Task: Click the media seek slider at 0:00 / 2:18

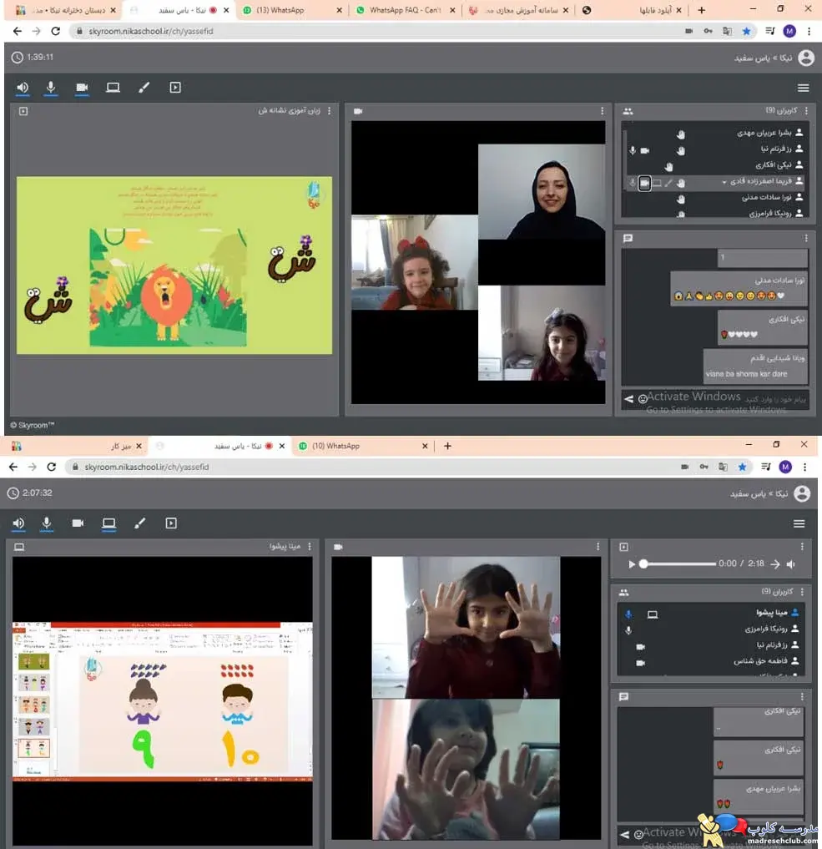Action: tap(678, 563)
